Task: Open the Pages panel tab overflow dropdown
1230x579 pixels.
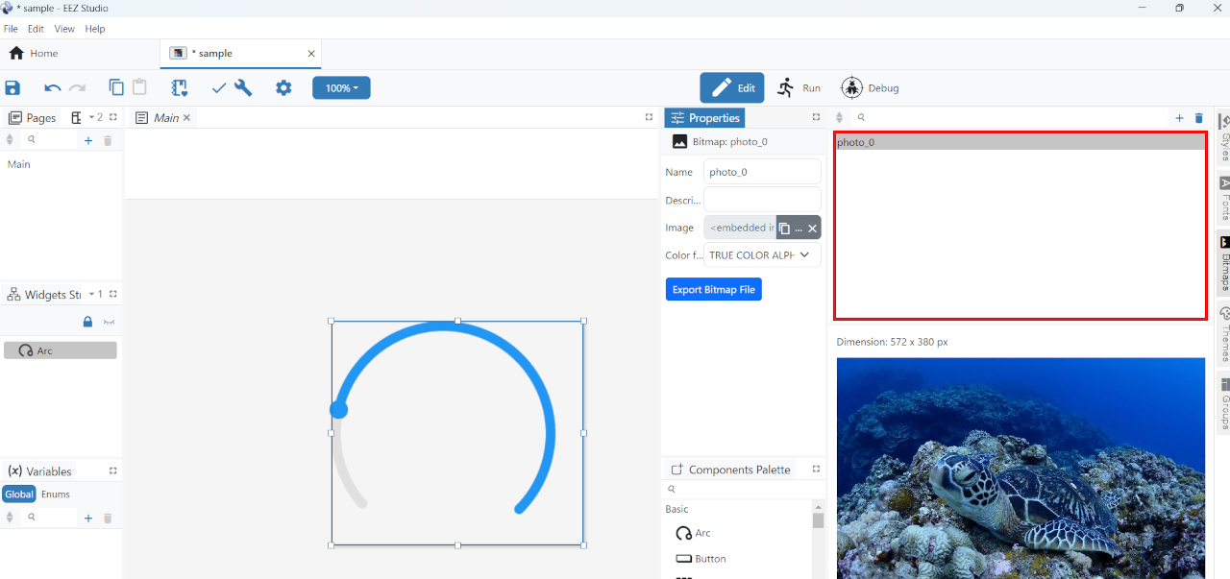Action: [x=92, y=117]
